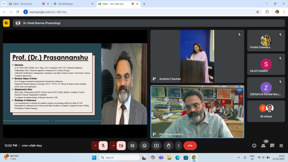Leave call with red hang-up button
Screen dimensions: 288x162
tap(190, 146)
